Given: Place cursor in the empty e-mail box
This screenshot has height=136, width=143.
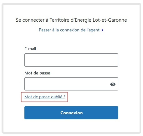Looking at the screenshot, I should [71, 60].
